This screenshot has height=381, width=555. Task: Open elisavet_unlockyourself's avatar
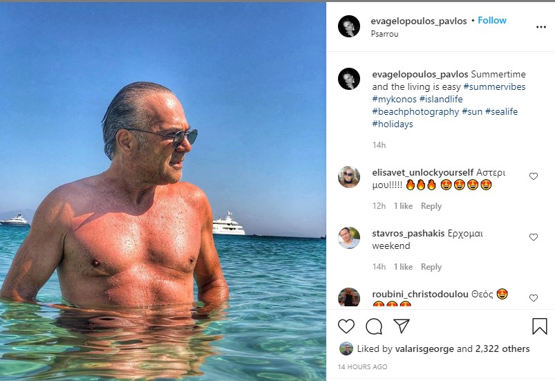tap(349, 177)
